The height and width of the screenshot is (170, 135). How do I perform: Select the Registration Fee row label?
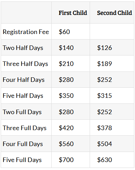point(26,32)
